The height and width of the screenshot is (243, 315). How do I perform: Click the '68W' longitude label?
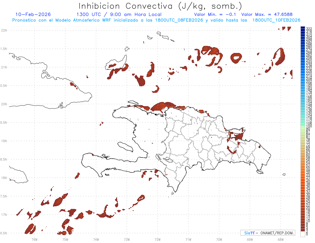tap(281, 239)
